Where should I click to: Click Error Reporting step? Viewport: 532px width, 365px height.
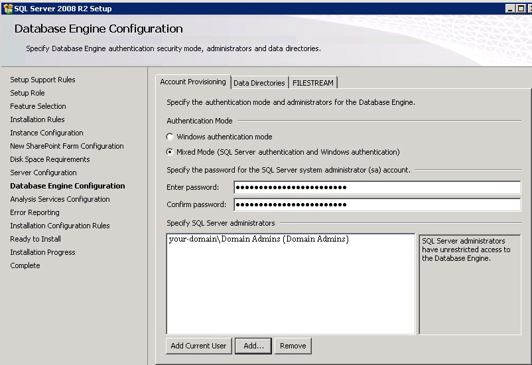click(34, 212)
